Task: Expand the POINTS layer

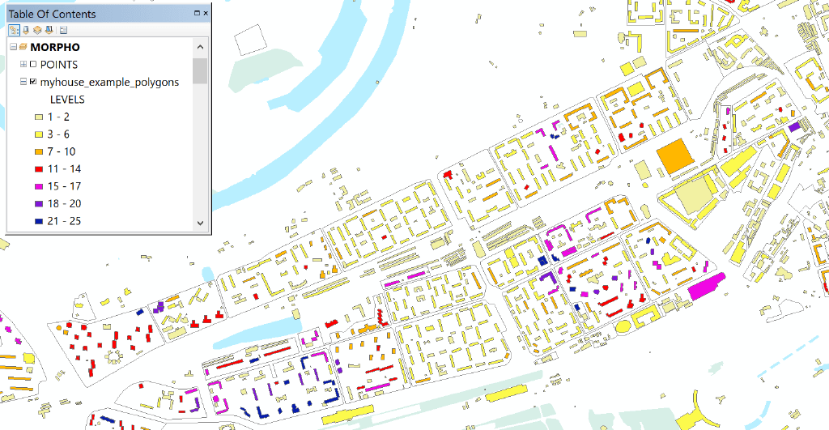Action: 23,65
